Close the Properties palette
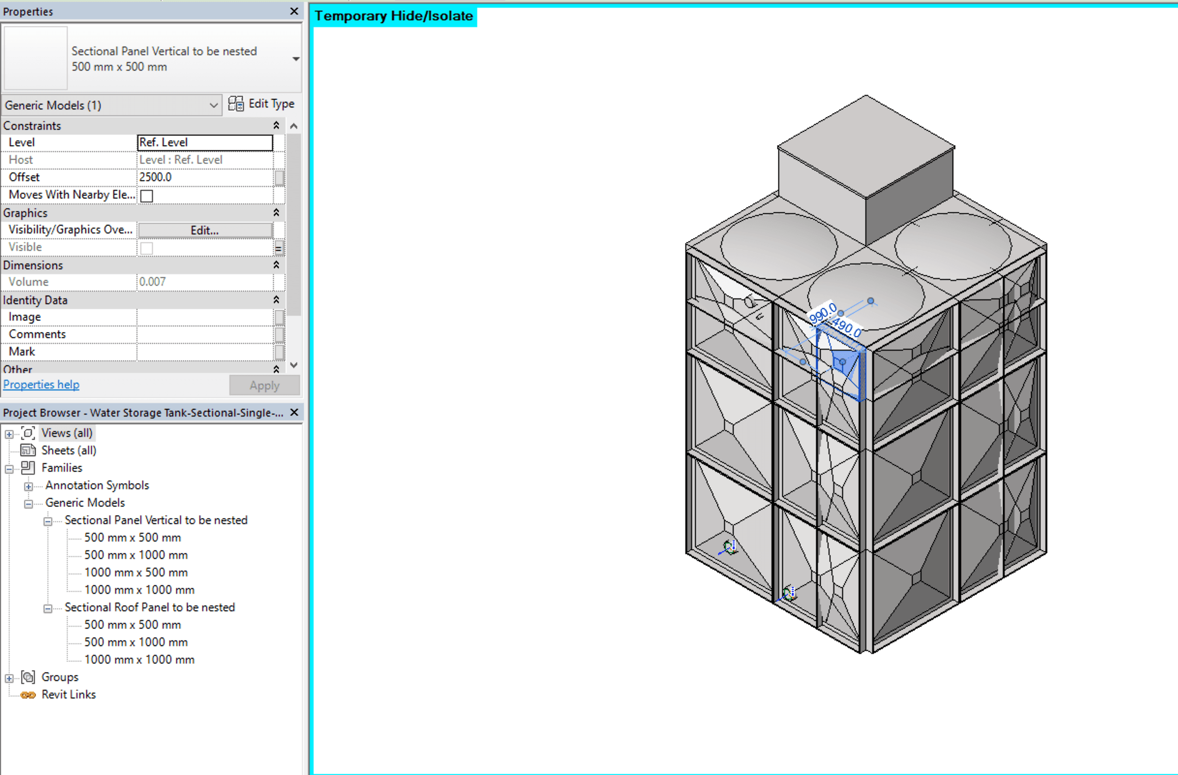 tap(294, 12)
